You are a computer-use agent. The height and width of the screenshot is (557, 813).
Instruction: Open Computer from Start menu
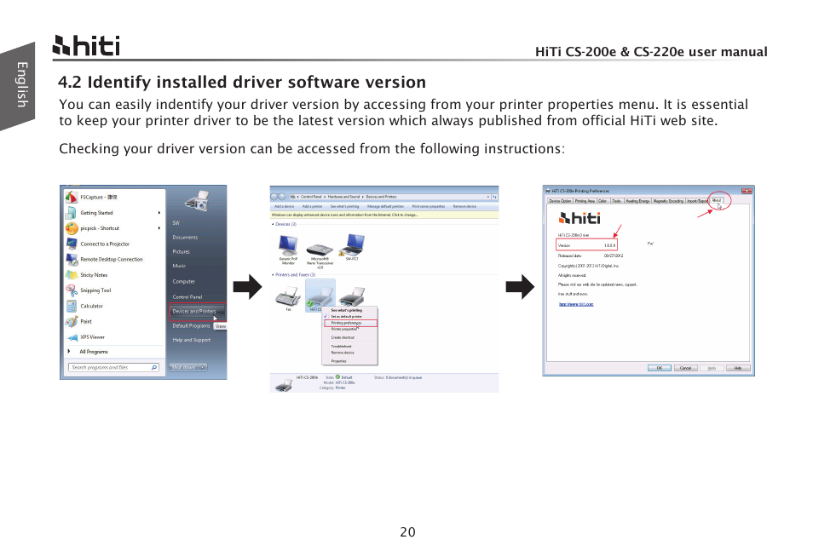183,282
